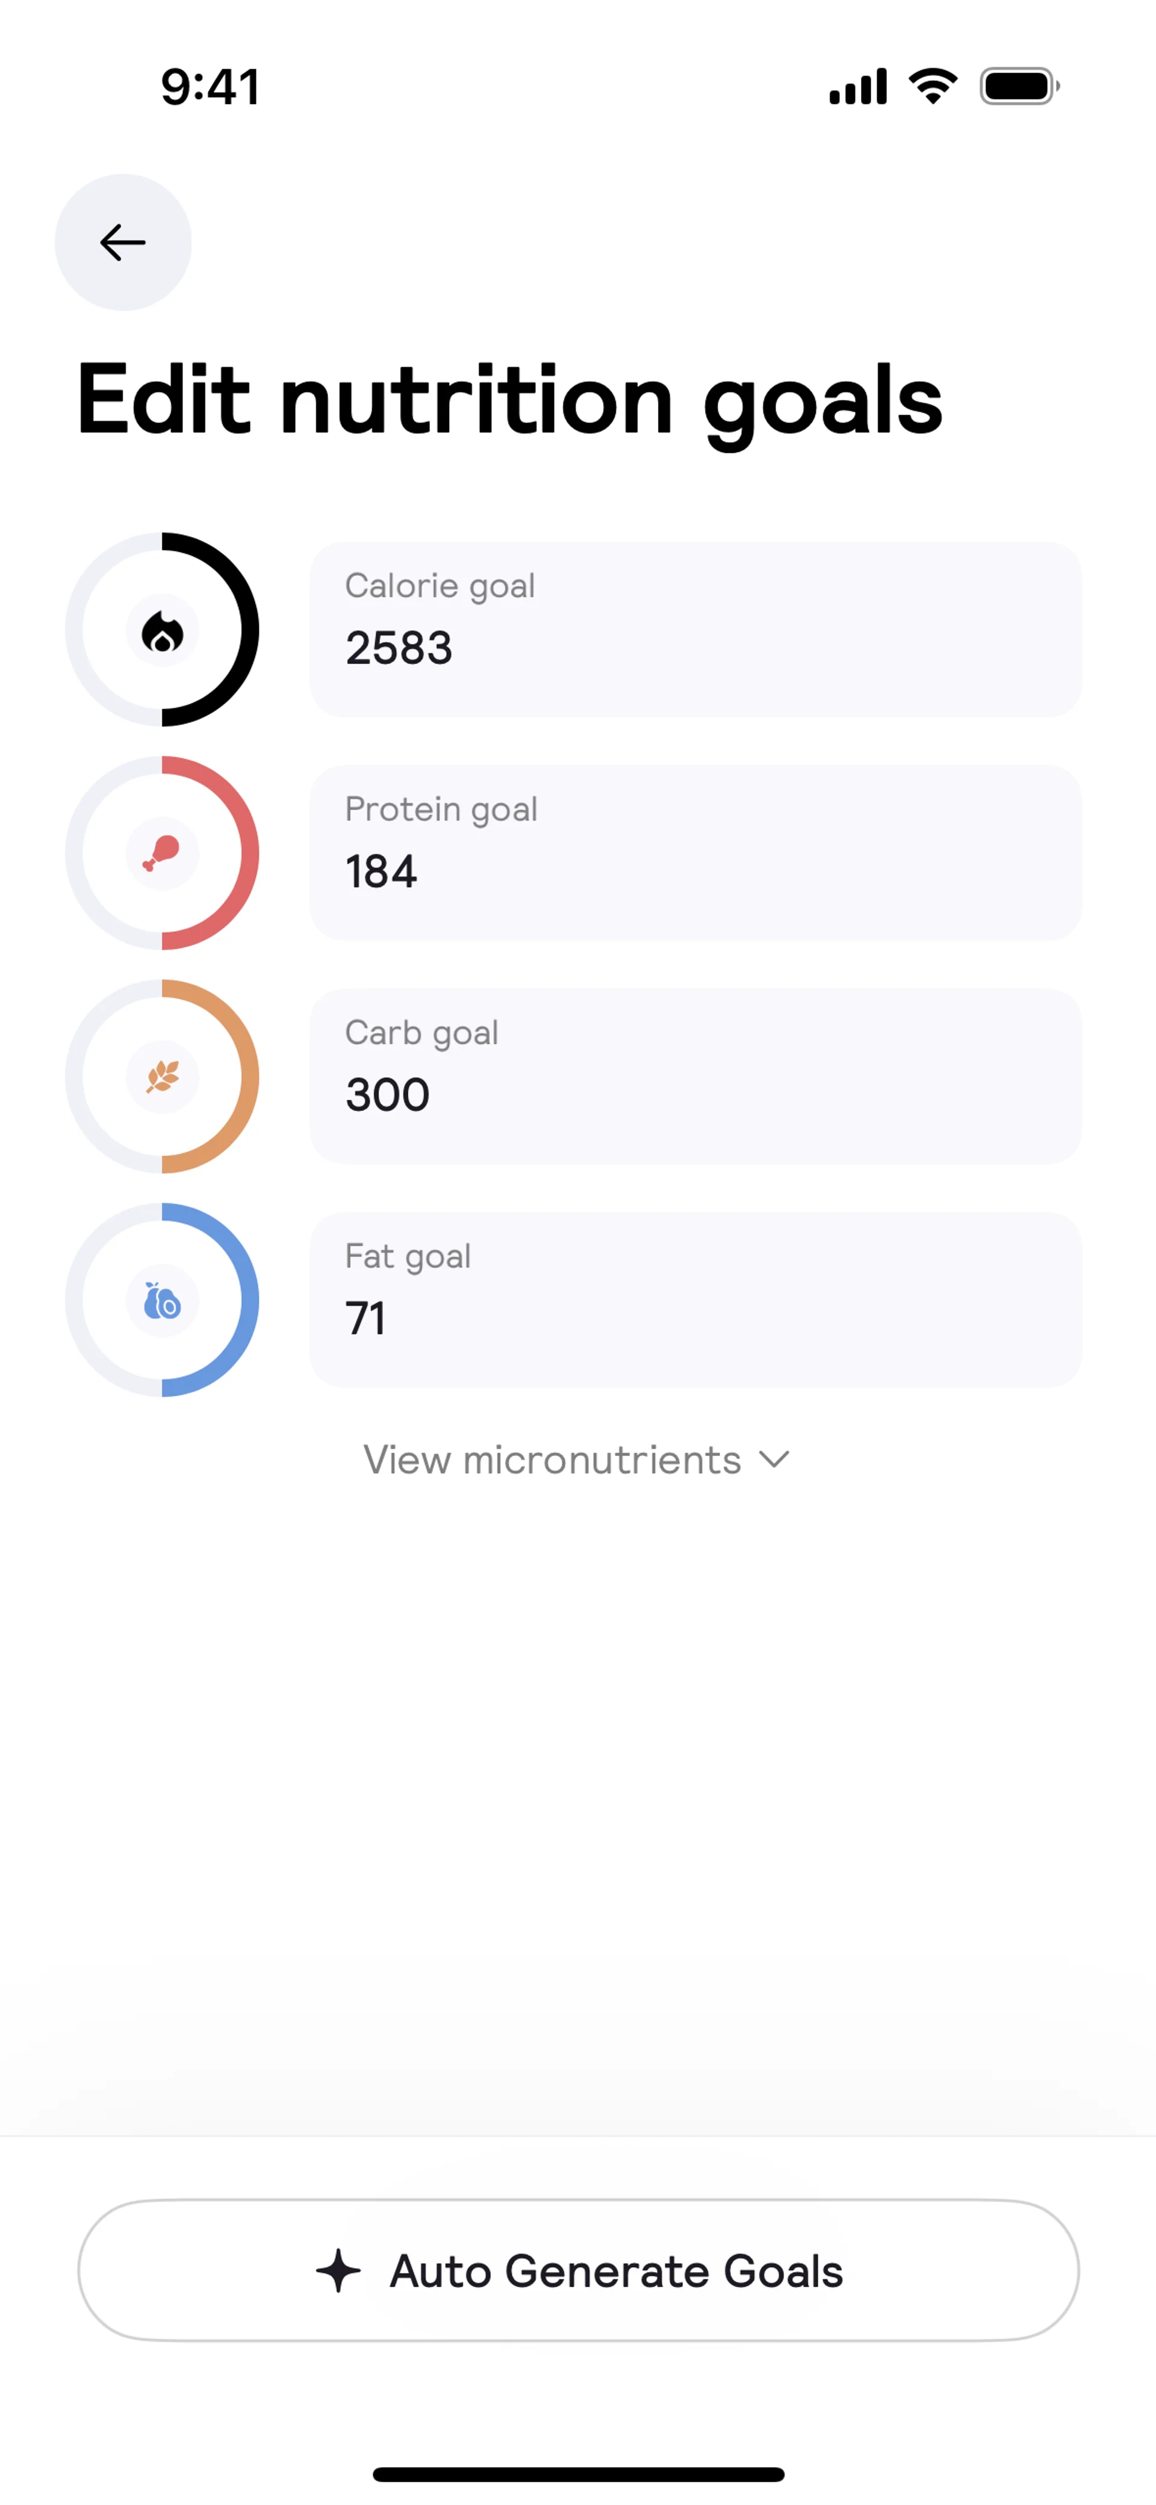This screenshot has height=2505, width=1156.
Task: Edit the Calorie goal field showing 2583
Action: [695, 629]
